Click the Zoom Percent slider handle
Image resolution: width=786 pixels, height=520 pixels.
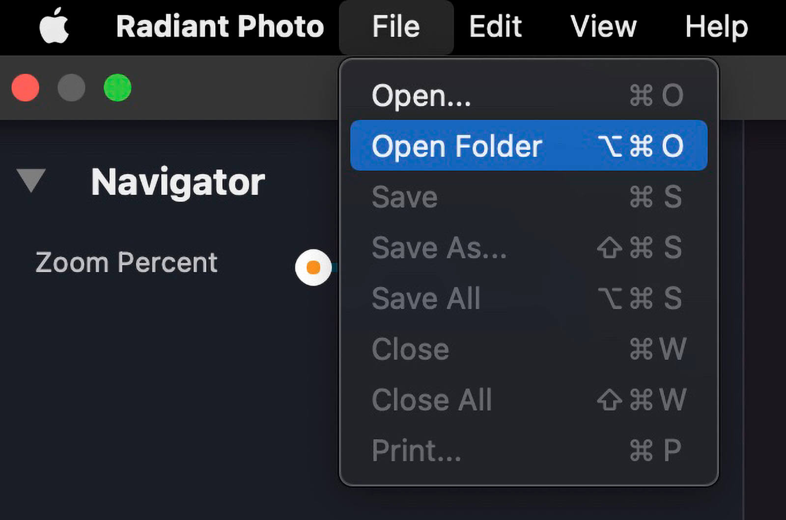coord(313,267)
